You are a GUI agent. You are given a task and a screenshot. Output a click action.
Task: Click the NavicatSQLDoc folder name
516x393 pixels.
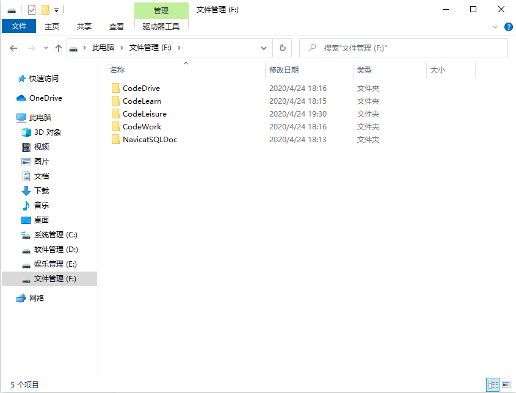[x=150, y=139]
